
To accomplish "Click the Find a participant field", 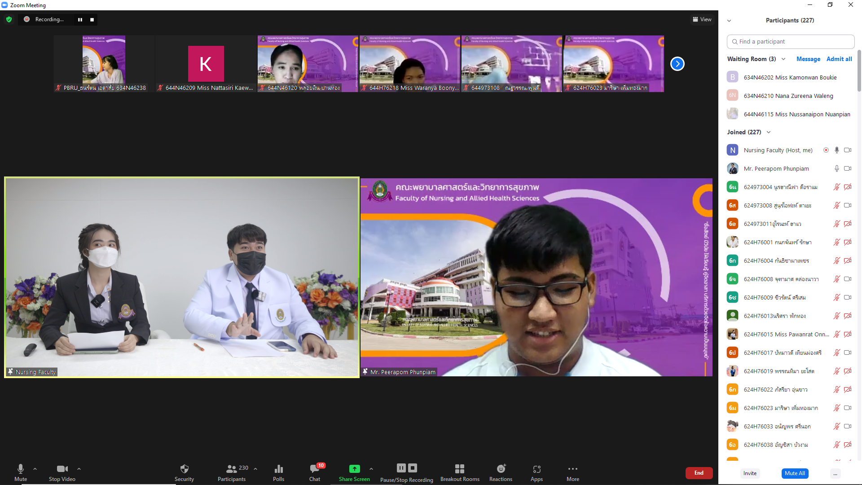I will (790, 41).
